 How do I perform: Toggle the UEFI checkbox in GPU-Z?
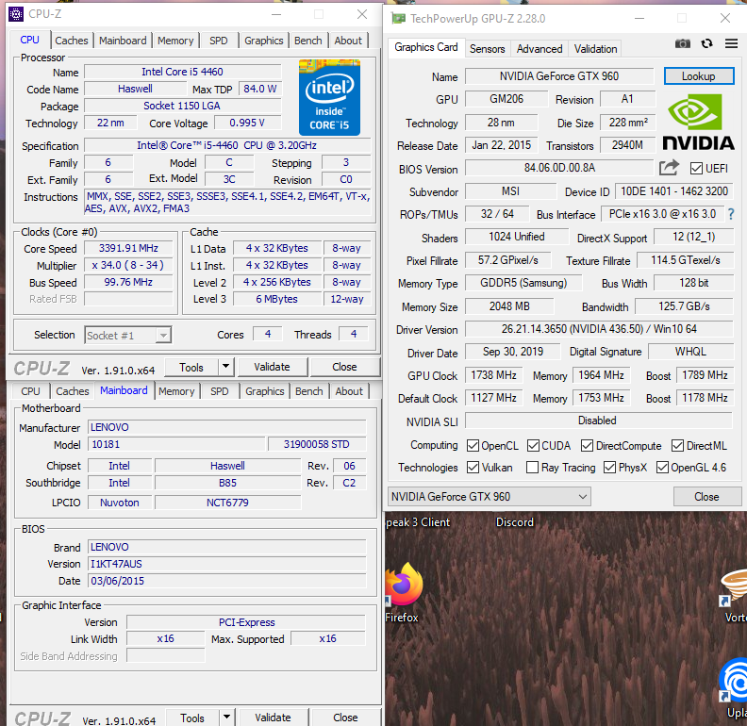(696, 168)
